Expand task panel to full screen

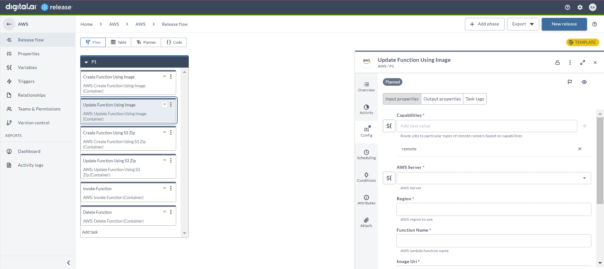pos(583,62)
